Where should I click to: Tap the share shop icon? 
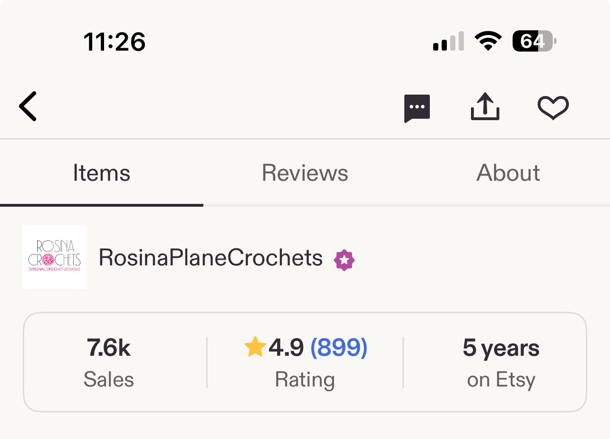click(485, 107)
